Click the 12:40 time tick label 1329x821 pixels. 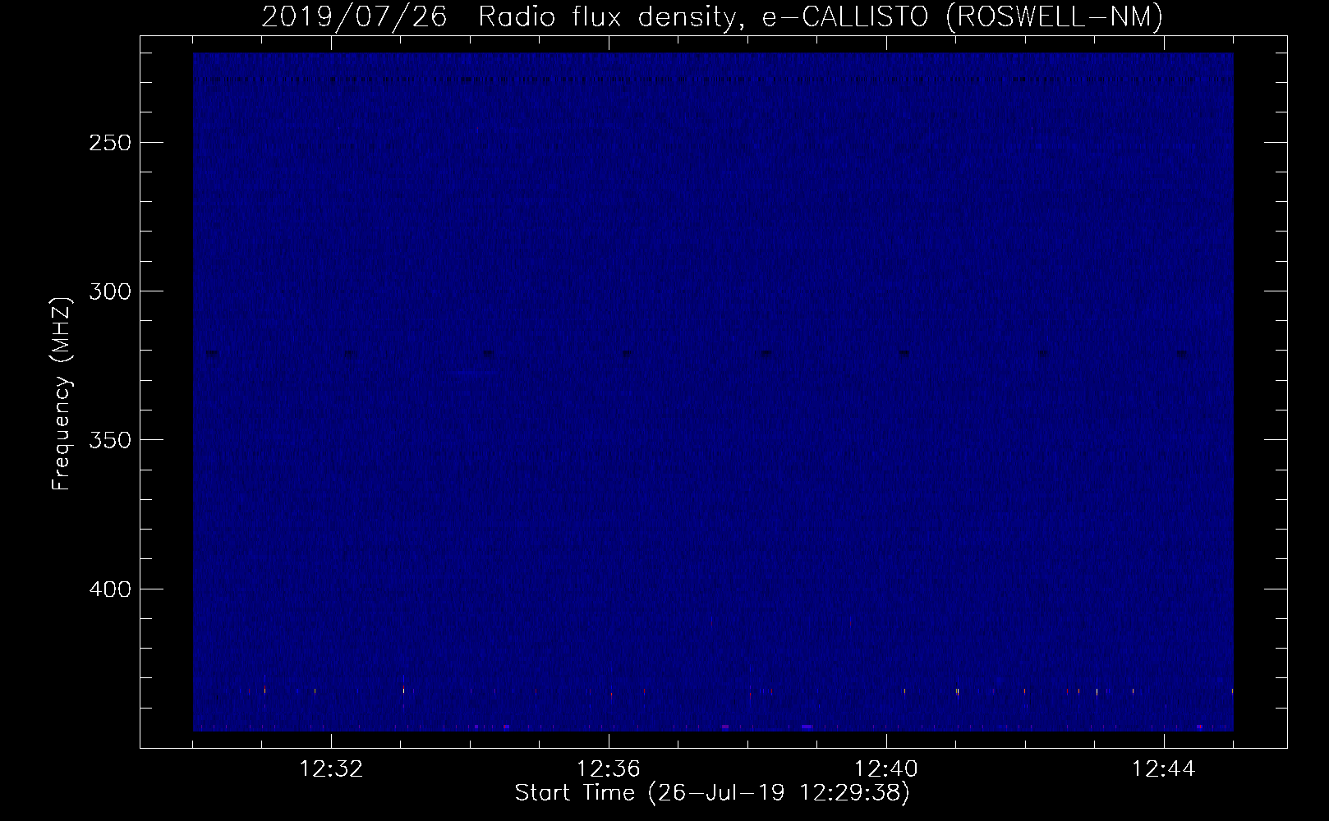886,769
